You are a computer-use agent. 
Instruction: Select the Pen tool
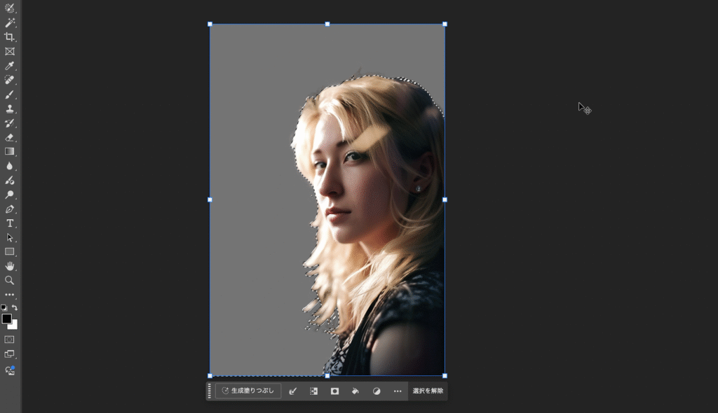(9, 209)
